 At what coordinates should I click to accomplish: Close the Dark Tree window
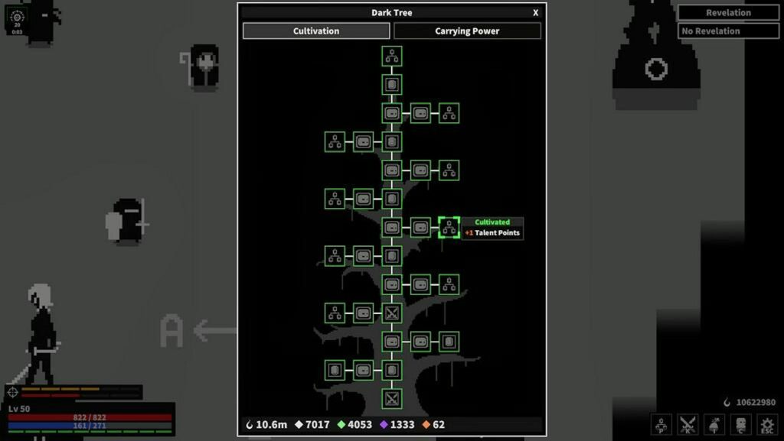(x=535, y=13)
